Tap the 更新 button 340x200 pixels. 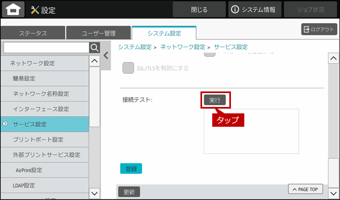[x=129, y=192]
